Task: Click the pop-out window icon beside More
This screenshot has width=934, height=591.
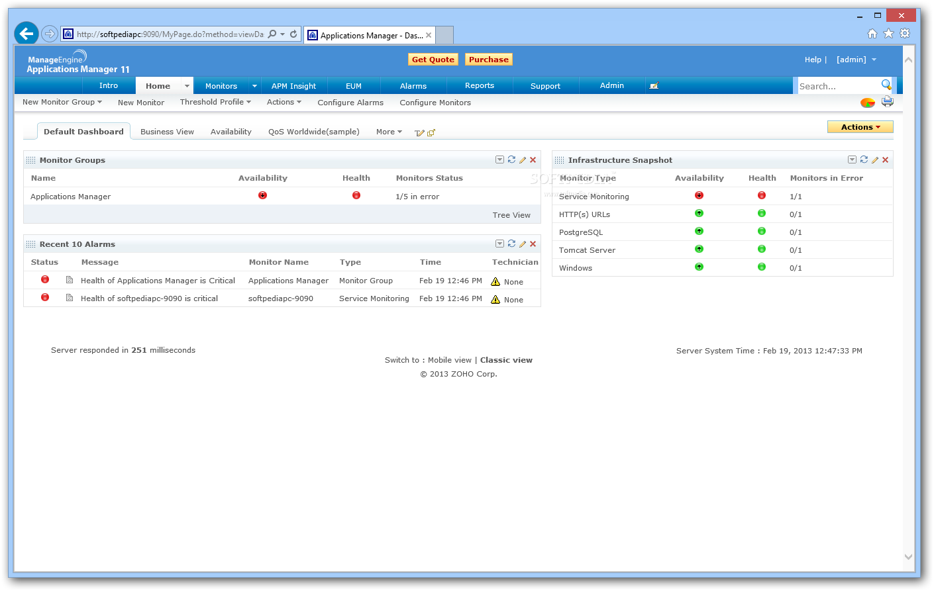Action: 431,133
